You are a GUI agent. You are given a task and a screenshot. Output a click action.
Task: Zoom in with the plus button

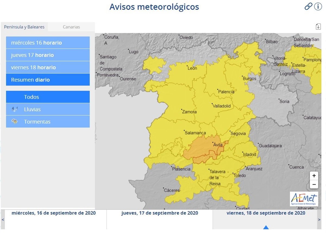coord(314,176)
